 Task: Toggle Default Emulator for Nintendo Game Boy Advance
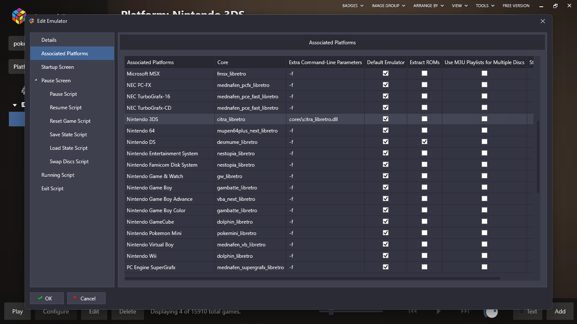386,199
